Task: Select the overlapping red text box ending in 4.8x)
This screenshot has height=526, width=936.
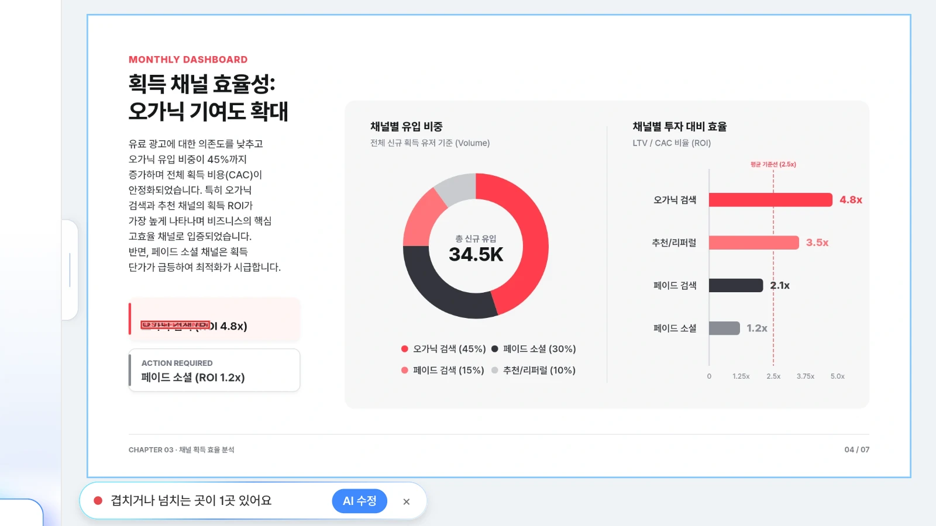Action: pos(194,326)
